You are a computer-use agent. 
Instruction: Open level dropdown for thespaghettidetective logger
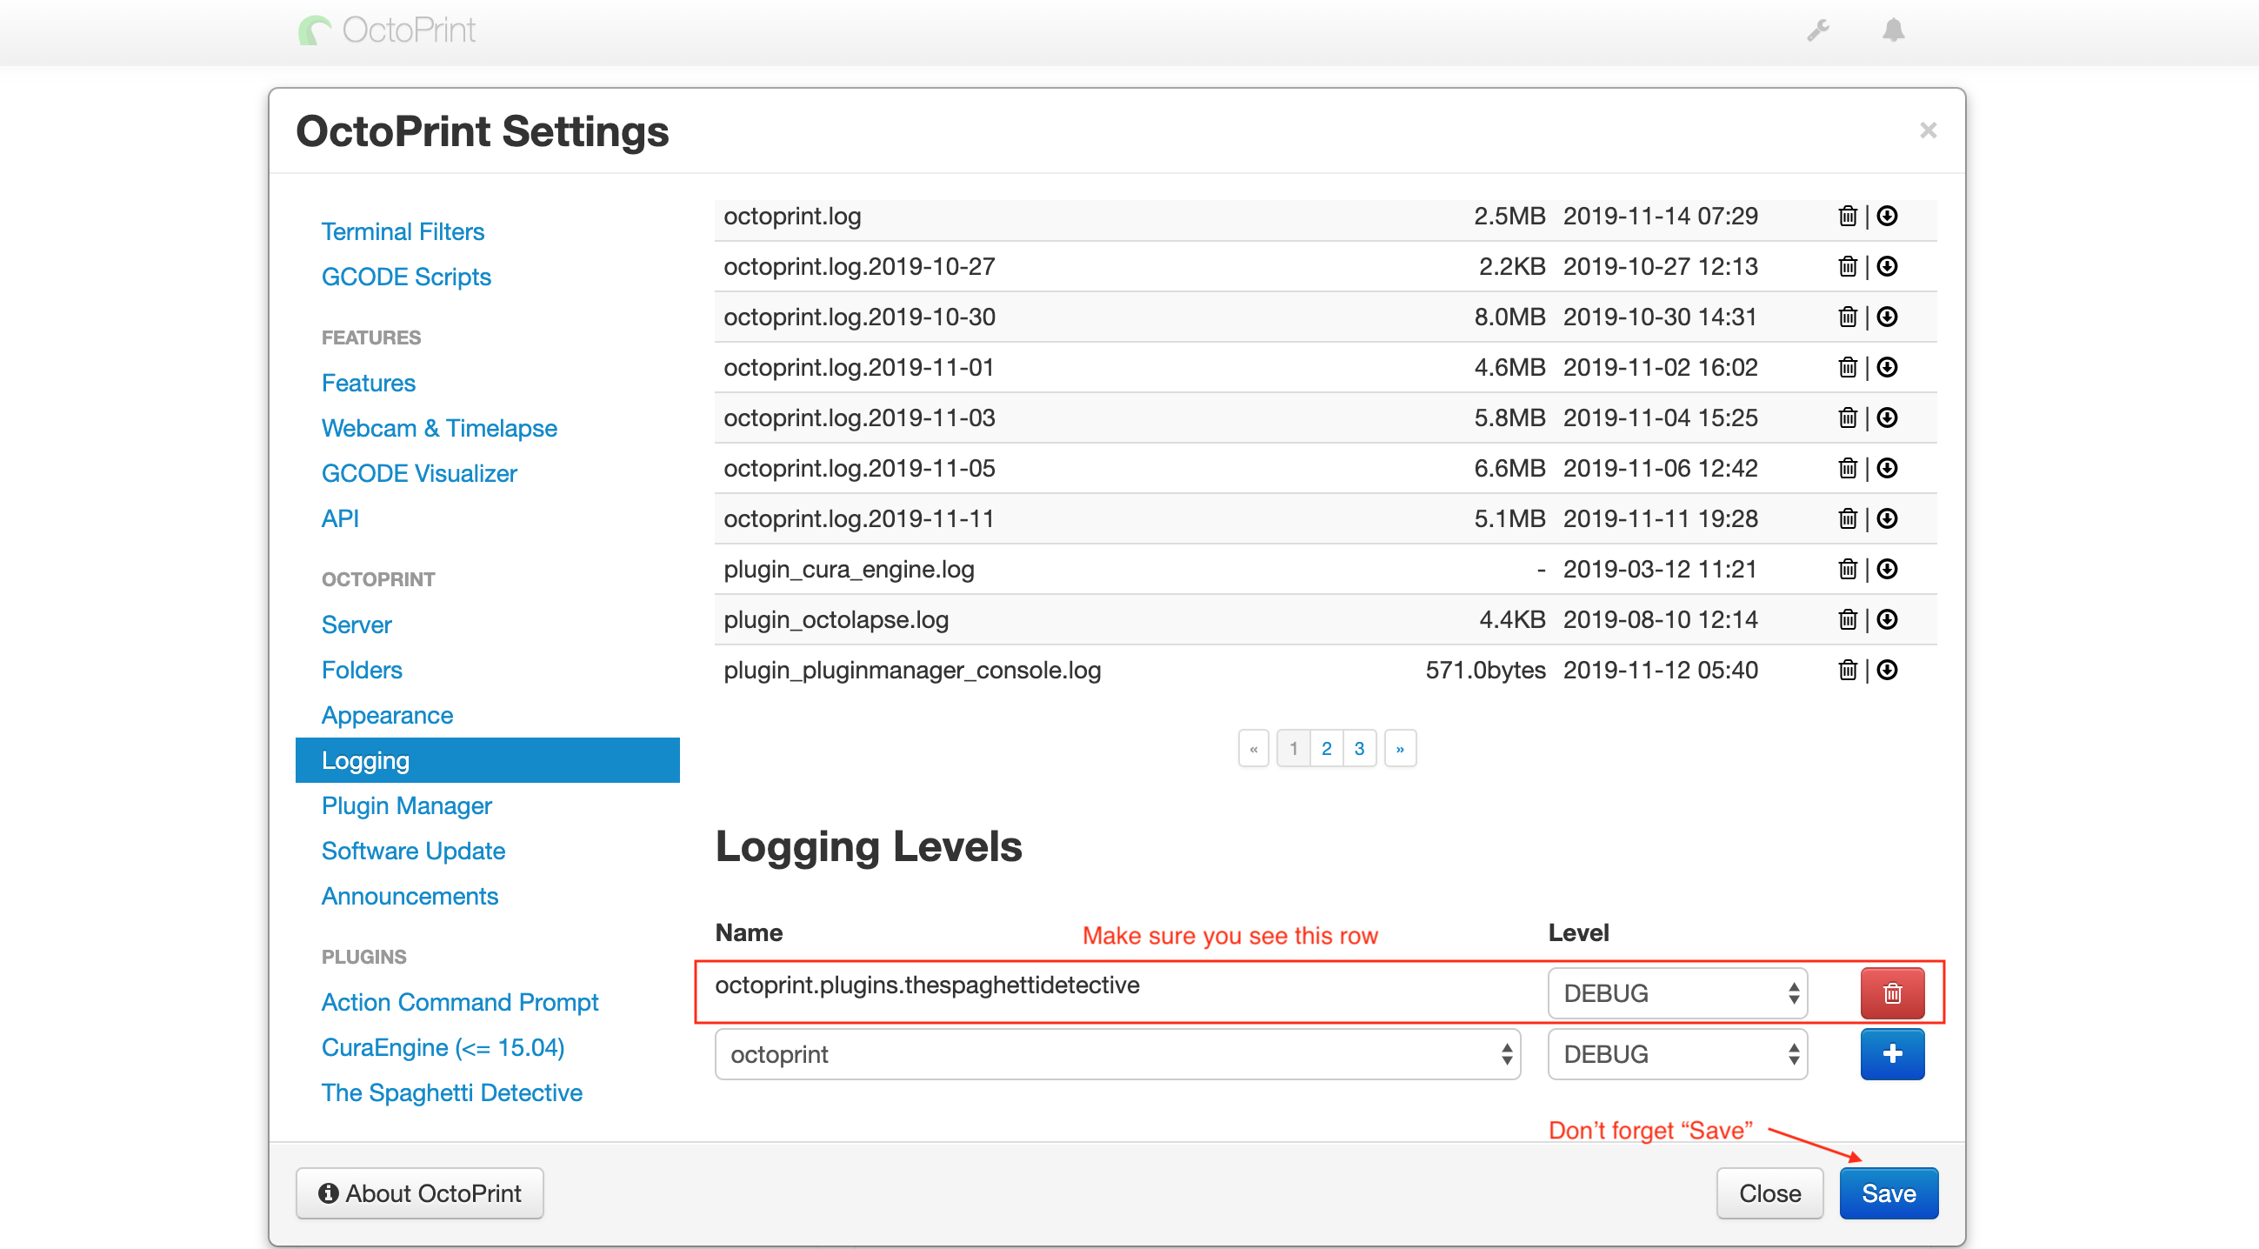(x=1676, y=993)
